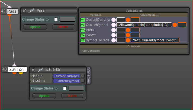Click the Constants section header
The width and height of the screenshot is (193, 110).
pyautogui.click(x=134, y=46)
